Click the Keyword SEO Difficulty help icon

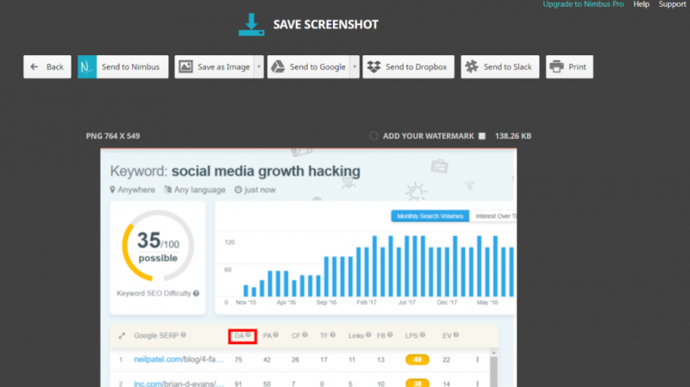197,293
